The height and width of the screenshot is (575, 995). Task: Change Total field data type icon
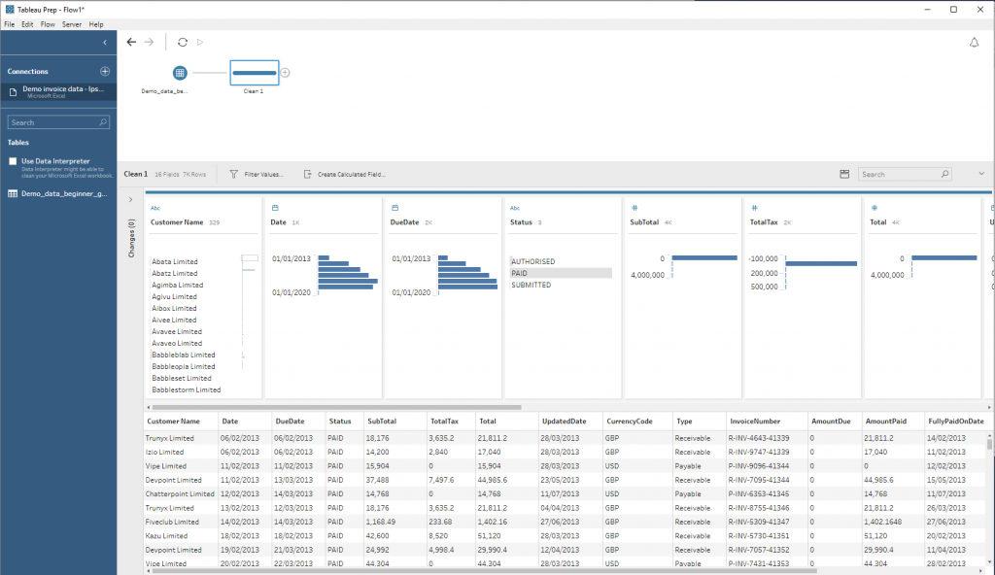coord(875,208)
